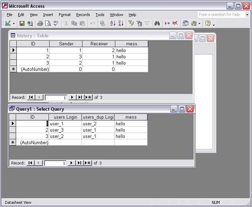
Task: Jump to last record in Query1
Action: [80, 163]
